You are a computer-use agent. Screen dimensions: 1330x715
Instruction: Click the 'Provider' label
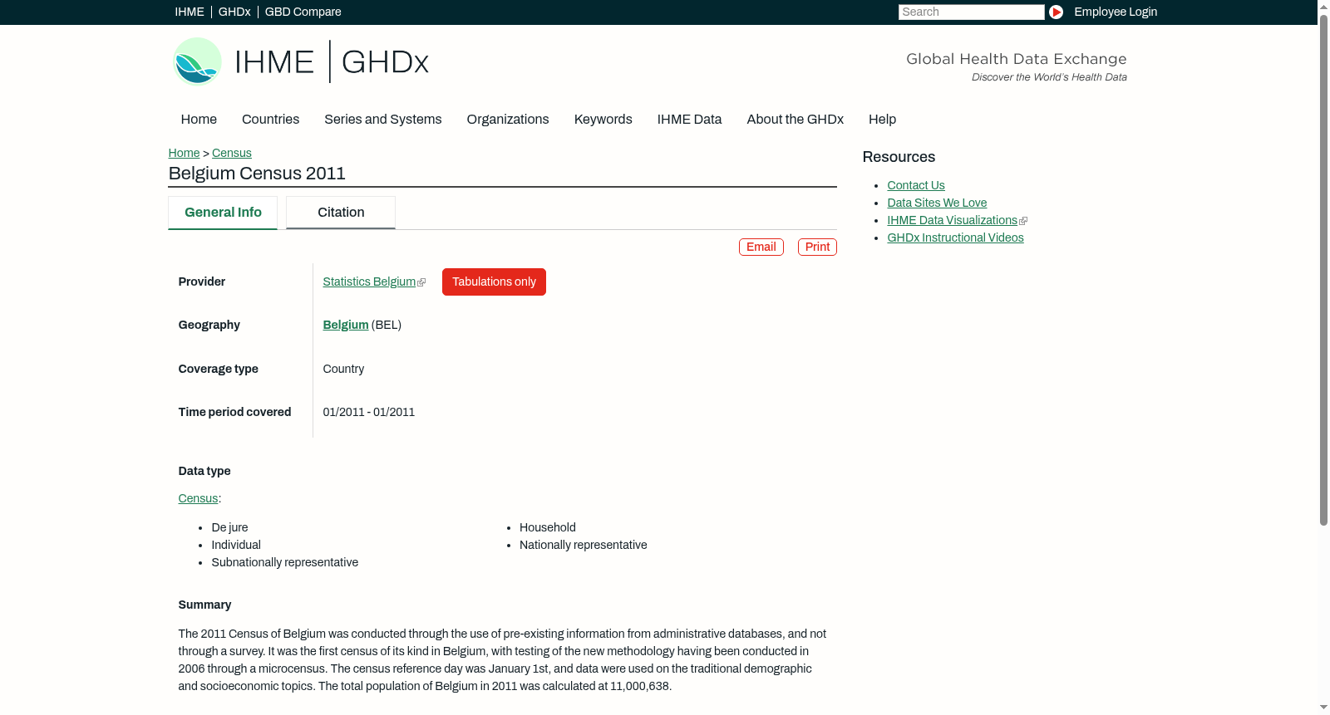pyautogui.click(x=202, y=282)
